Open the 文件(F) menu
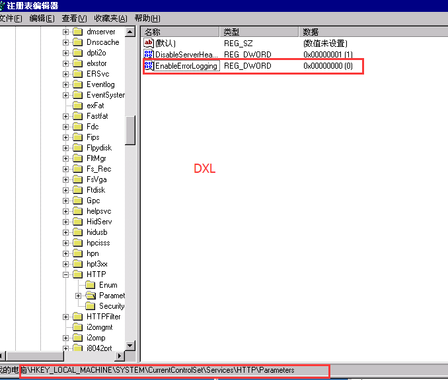448x380 pixels. tap(11, 18)
